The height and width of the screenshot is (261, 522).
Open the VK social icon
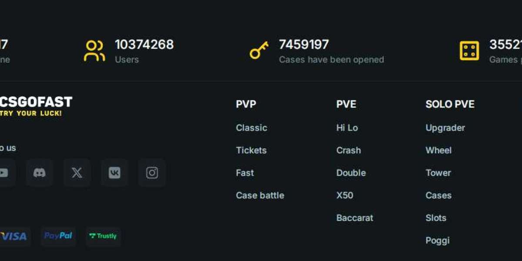pos(114,173)
